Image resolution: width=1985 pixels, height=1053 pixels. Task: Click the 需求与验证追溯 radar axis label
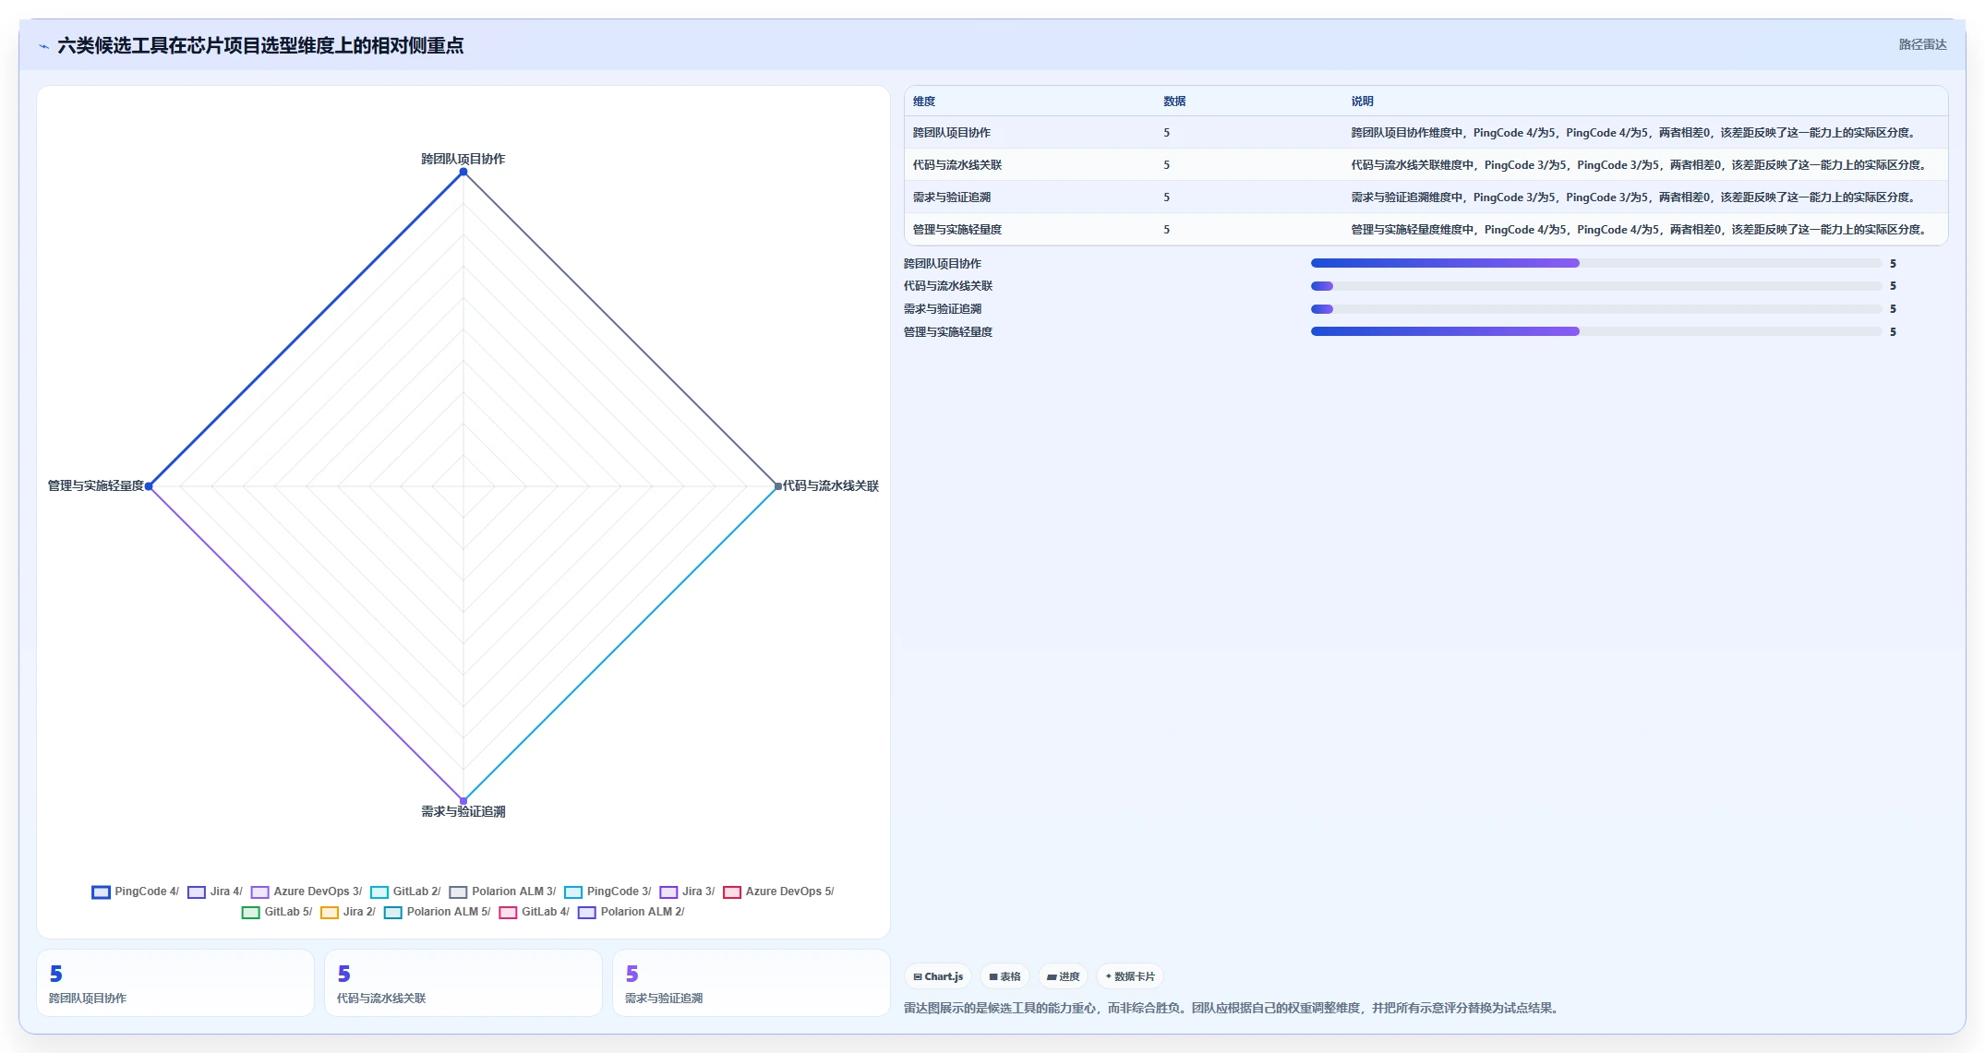point(463,811)
